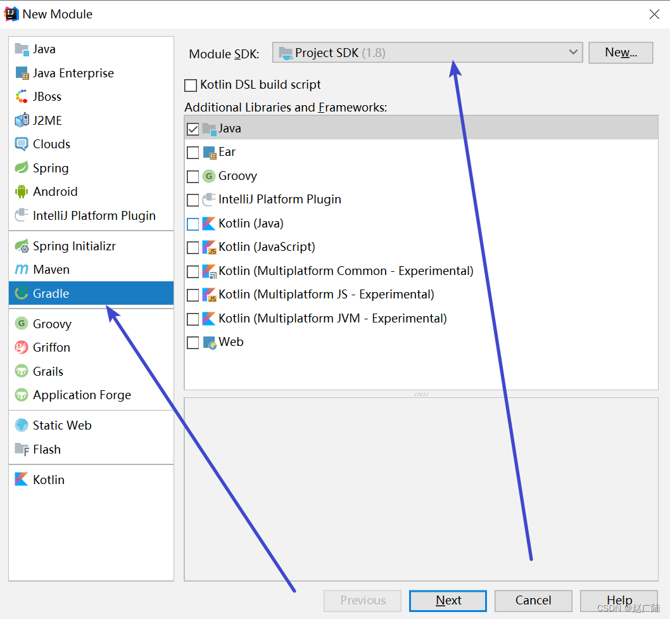Select the Java module type icon
Screen dimensions: 670x619
pyautogui.click(x=22, y=49)
